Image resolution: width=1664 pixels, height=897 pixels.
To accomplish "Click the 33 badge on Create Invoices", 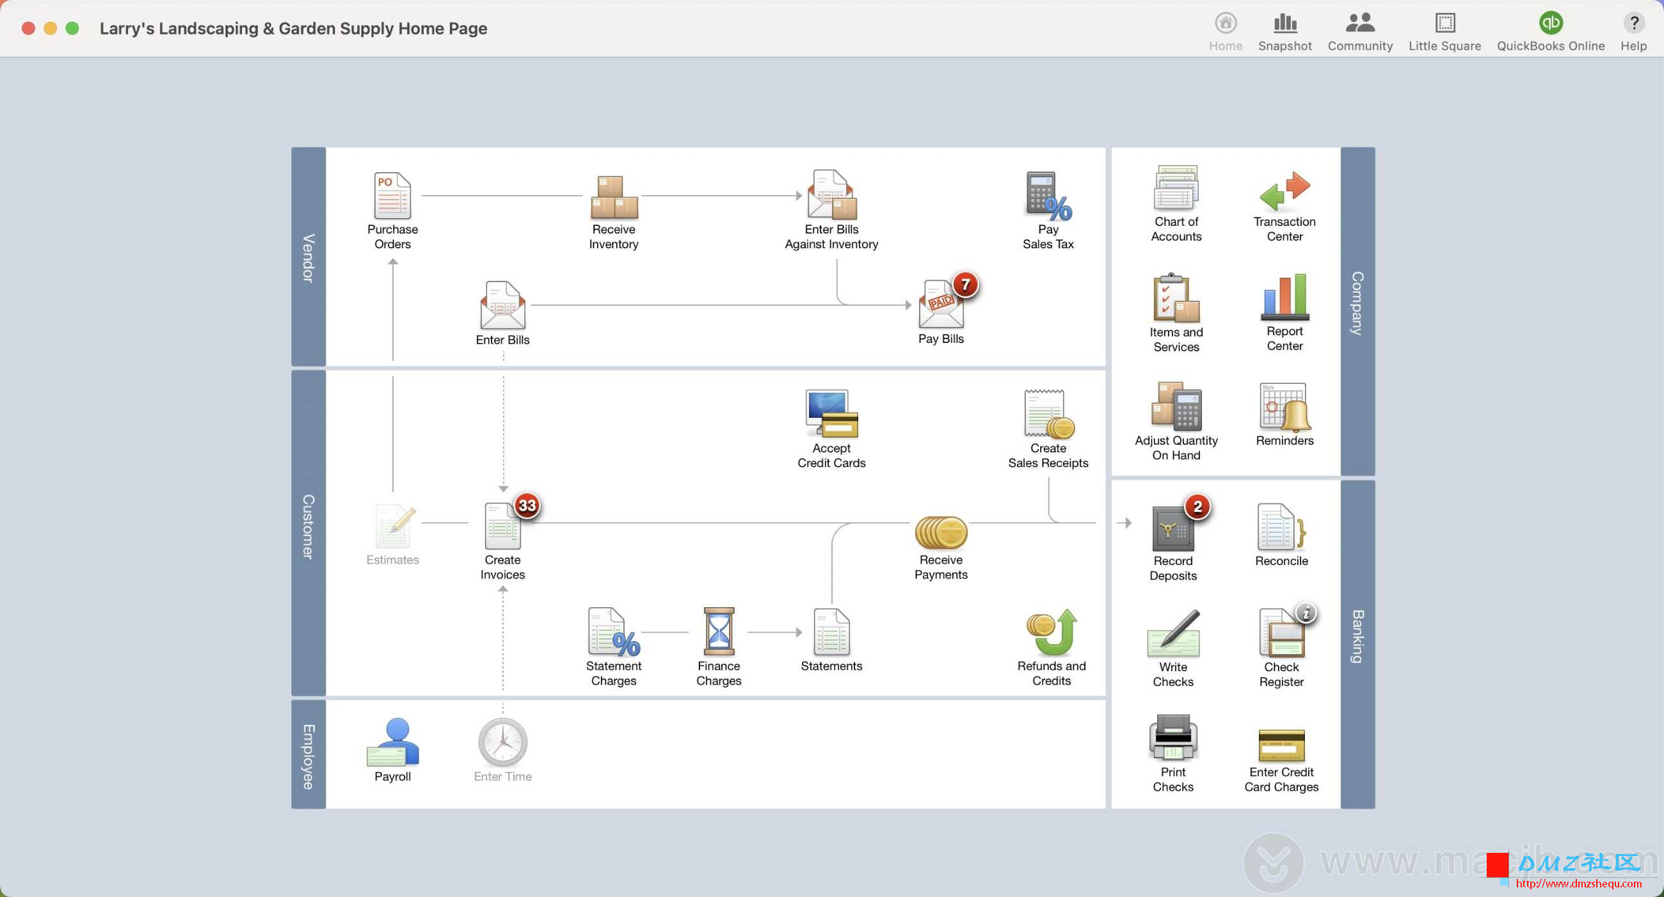I will pyautogui.click(x=527, y=505).
